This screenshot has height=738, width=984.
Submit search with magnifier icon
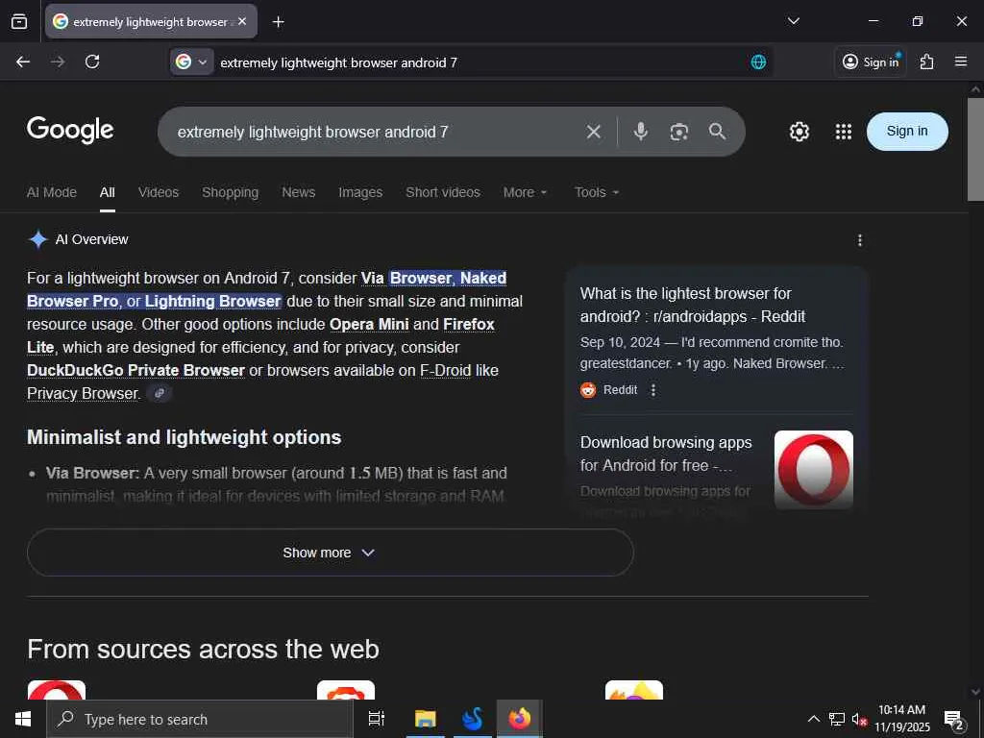717,131
